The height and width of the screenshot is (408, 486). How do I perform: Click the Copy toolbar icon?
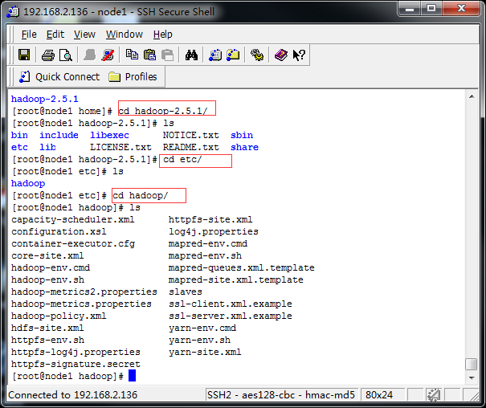[132, 55]
